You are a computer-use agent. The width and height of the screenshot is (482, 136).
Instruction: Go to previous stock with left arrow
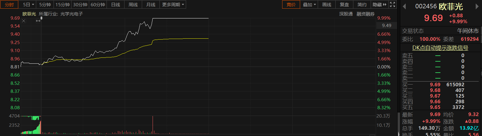pyautogui.click(x=405, y=6)
